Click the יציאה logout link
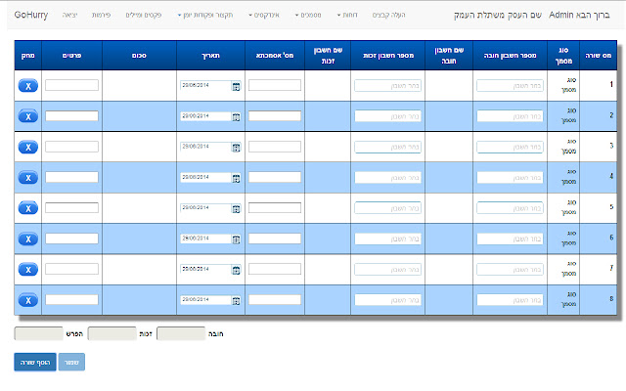 click(69, 16)
